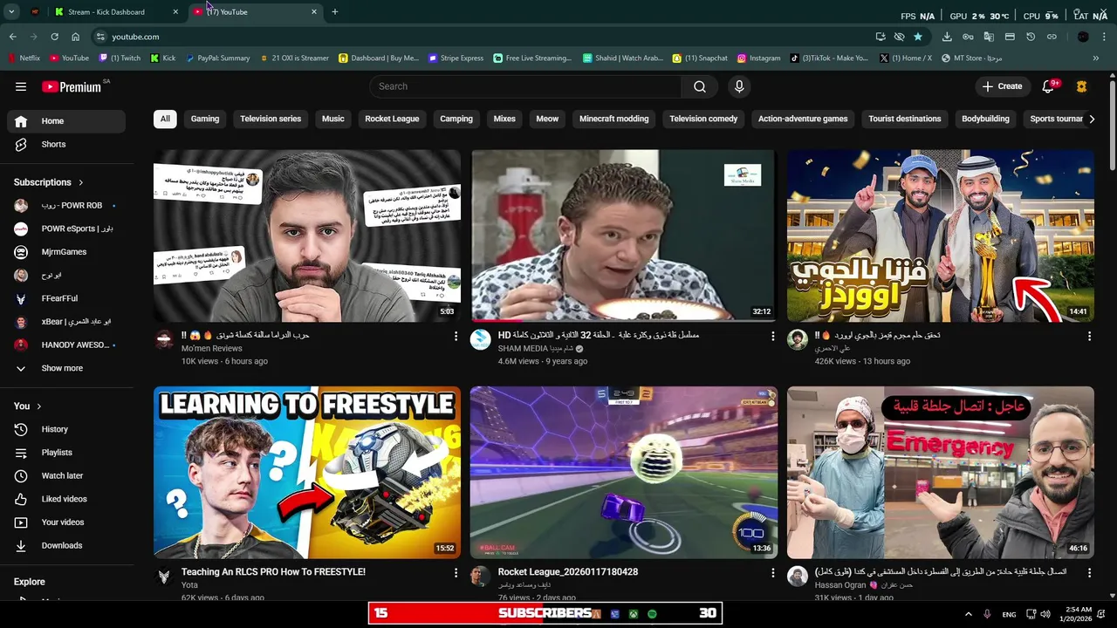This screenshot has height=628, width=1117.
Task: Open the account avatar menu
Action: click(x=1082, y=86)
